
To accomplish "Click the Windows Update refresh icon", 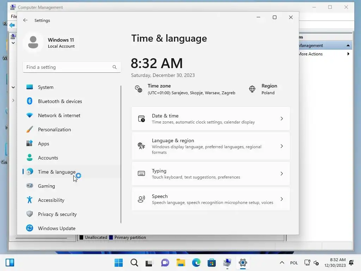I will pos(30,228).
